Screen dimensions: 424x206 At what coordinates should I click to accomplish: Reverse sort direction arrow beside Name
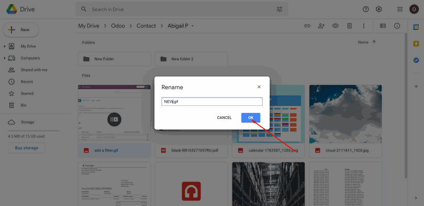tap(374, 42)
